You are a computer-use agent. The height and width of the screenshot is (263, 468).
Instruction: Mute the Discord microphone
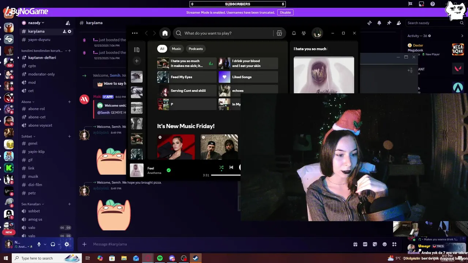(x=39, y=244)
